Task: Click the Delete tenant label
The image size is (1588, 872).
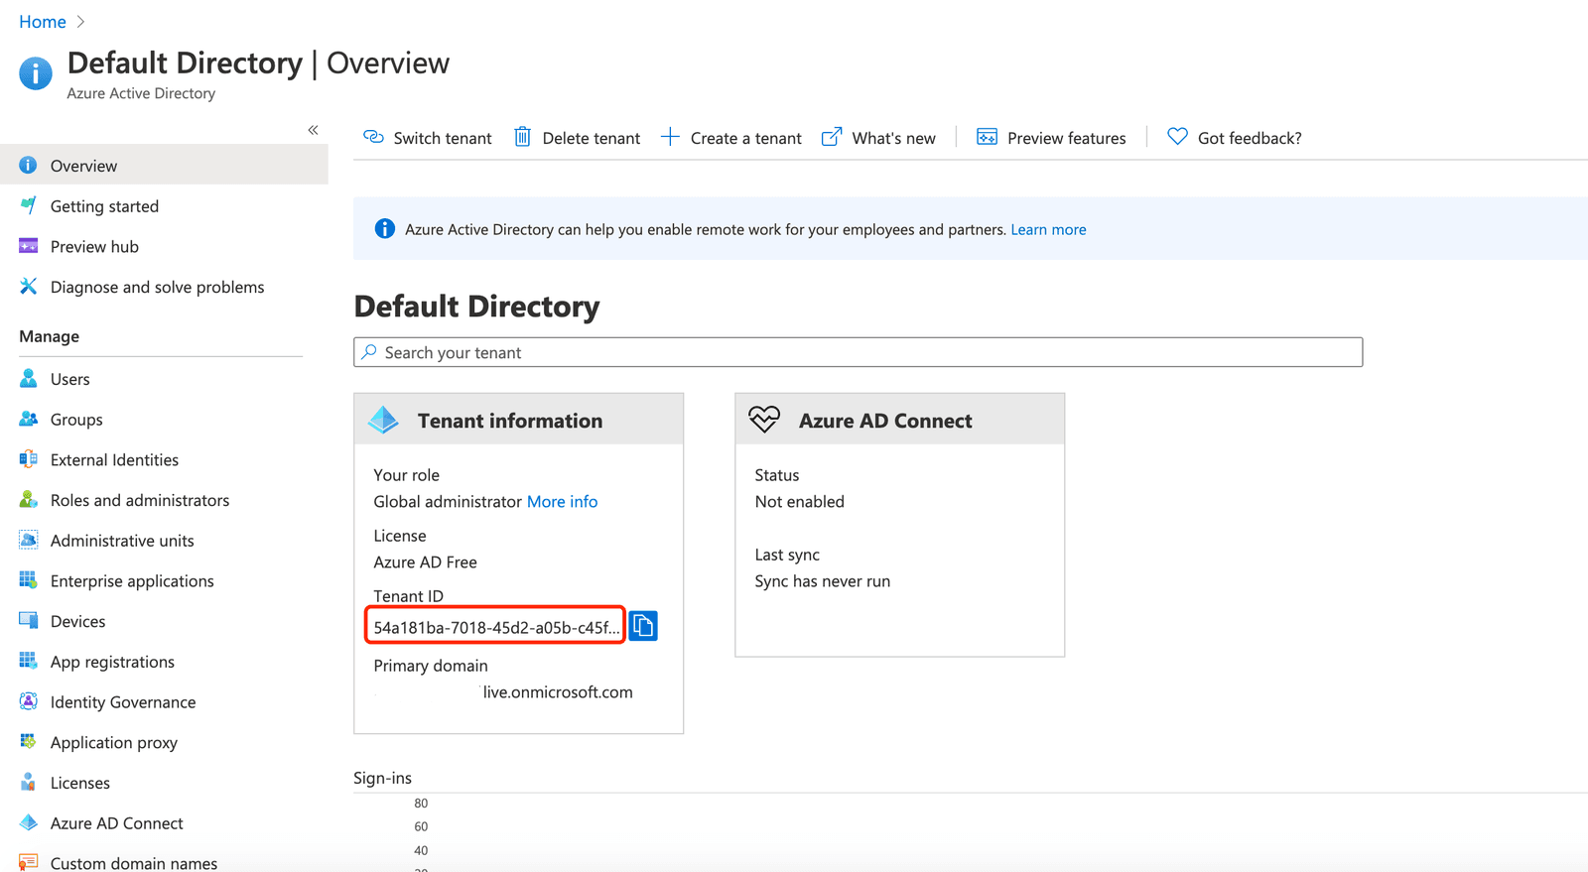Action: coord(592,138)
